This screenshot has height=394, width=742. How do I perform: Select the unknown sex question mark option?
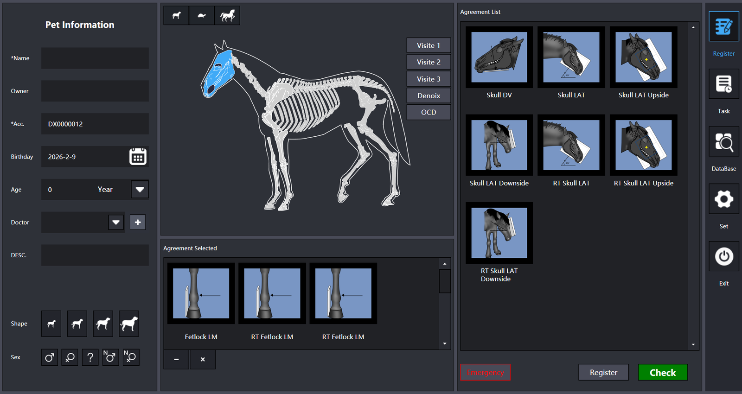[90, 357]
